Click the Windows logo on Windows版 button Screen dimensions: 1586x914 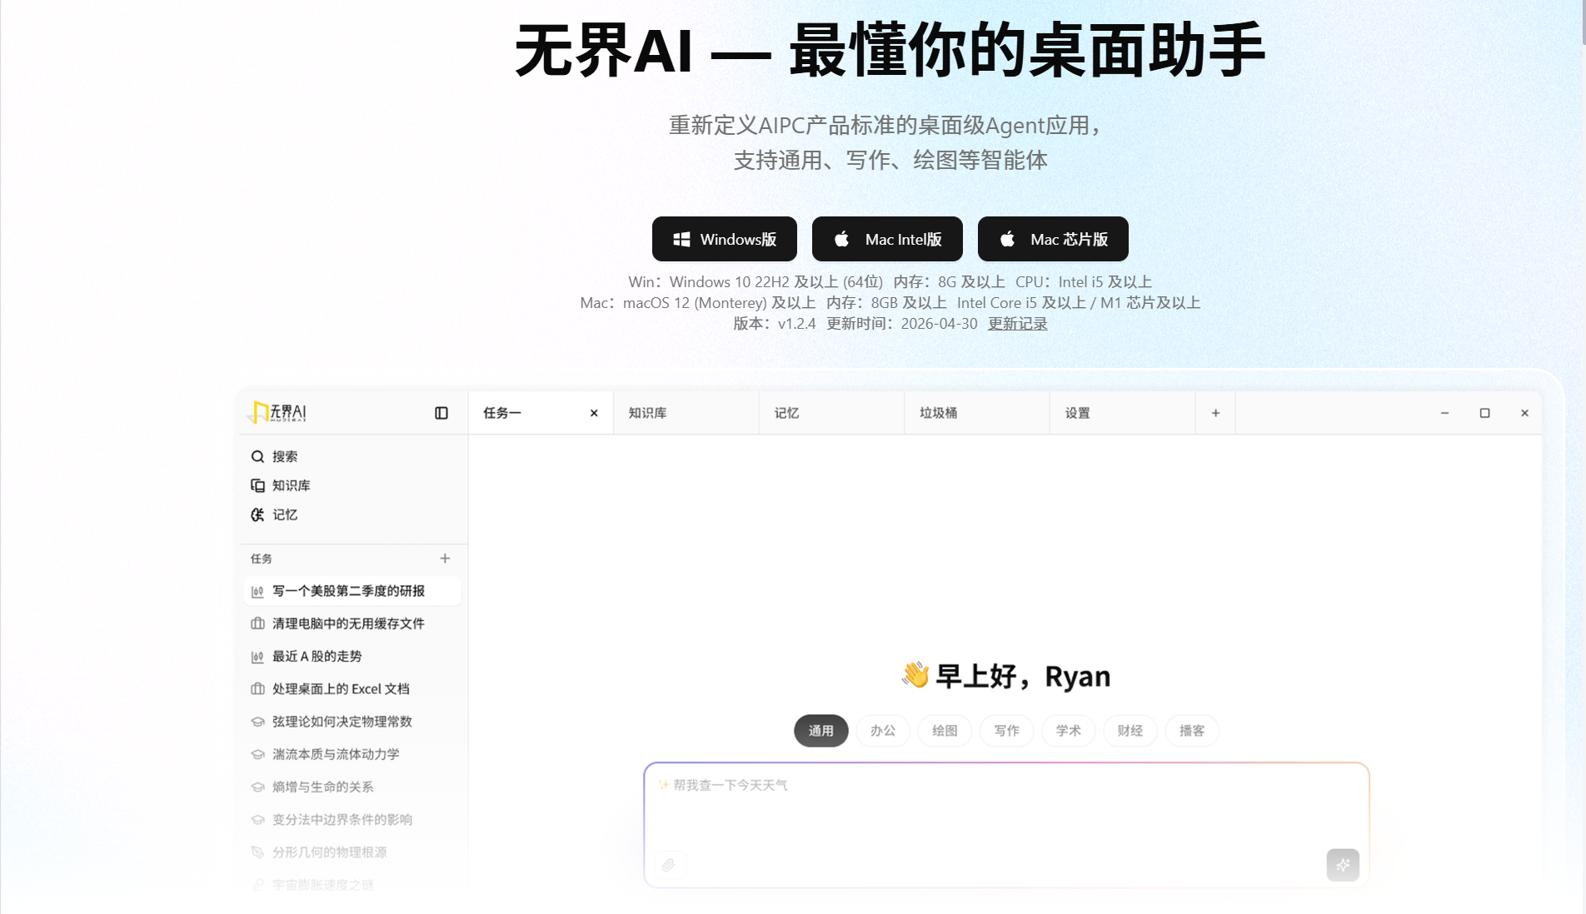[681, 239]
